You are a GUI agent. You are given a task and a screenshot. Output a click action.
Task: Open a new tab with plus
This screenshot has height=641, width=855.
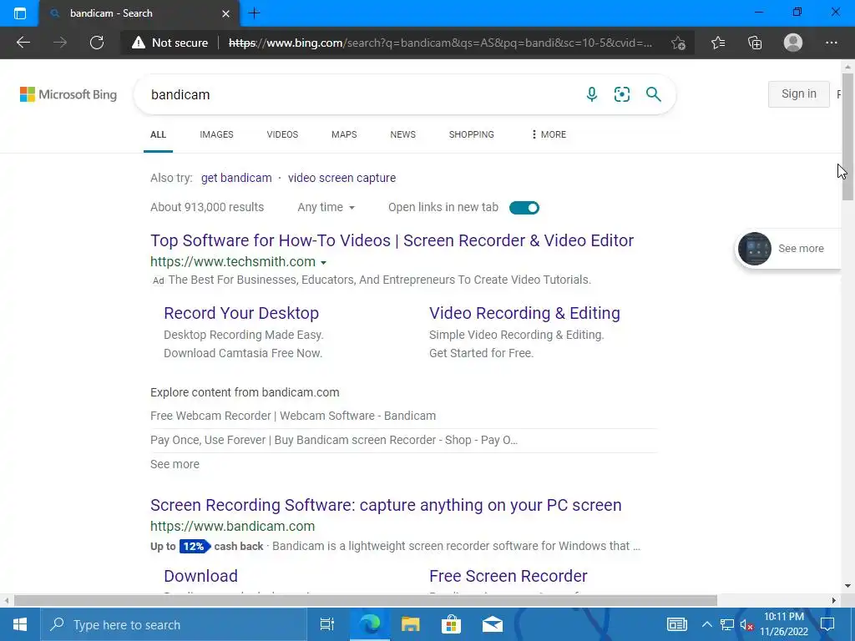[x=254, y=13]
